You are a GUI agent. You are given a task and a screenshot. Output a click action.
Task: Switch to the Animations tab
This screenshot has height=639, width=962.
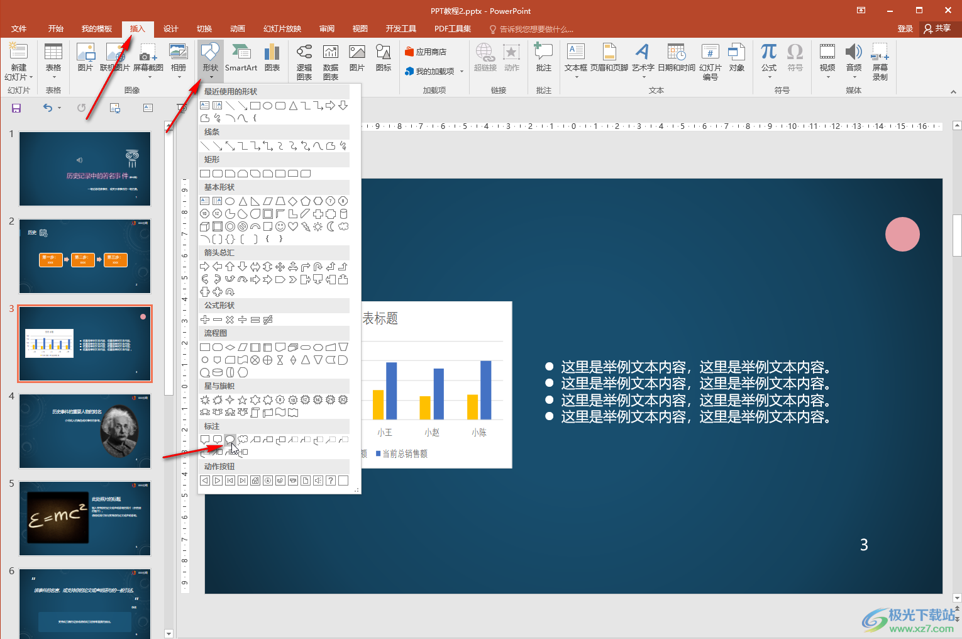238,29
